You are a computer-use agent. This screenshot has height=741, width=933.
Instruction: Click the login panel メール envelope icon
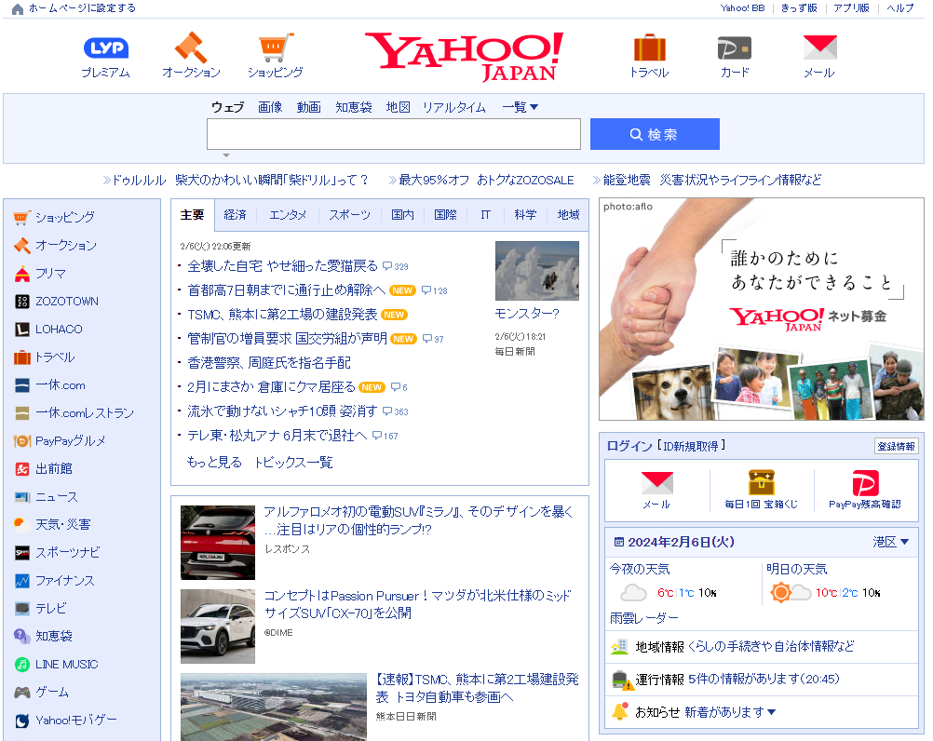tap(656, 483)
